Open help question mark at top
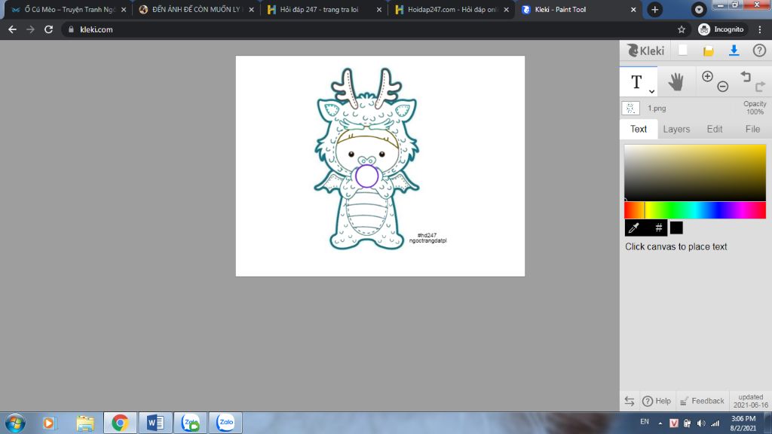 click(759, 50)
